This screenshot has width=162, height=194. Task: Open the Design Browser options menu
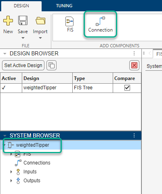134,53
